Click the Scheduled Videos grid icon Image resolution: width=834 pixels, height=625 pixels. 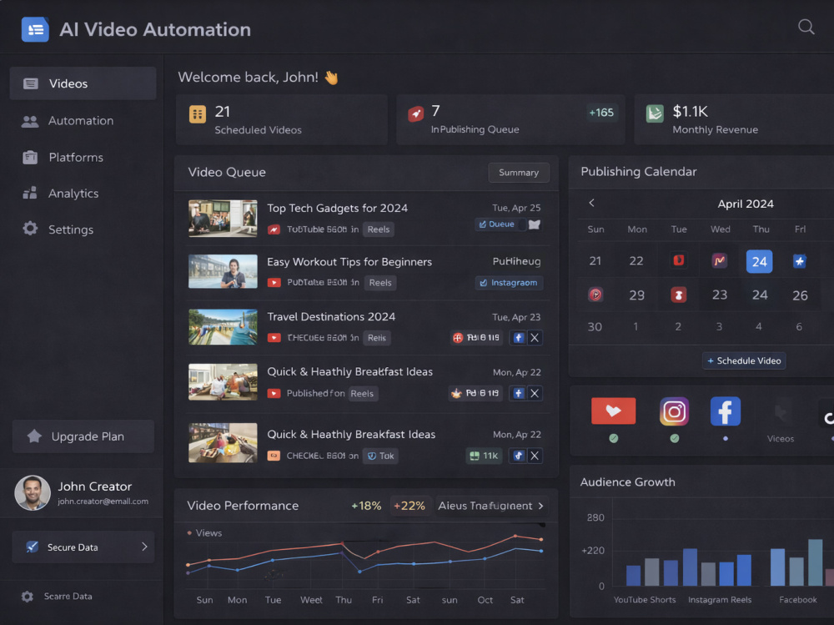pyautogui.click(x=198, y=114)
